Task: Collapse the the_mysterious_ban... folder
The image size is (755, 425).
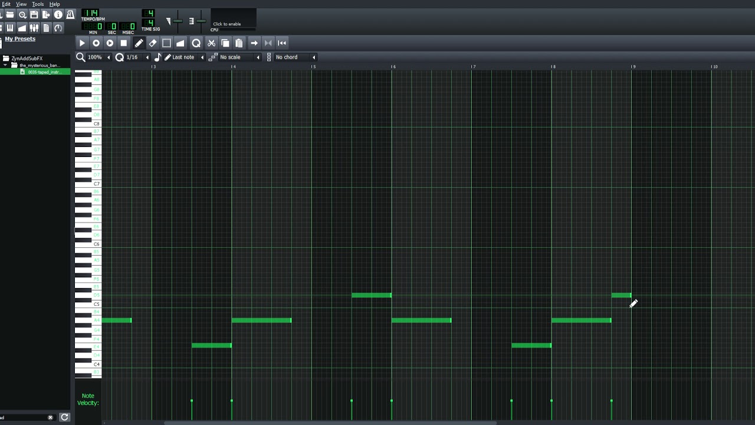Action: coord(6,65)
